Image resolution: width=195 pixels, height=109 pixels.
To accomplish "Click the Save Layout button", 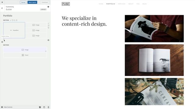I will coord(32,2).
